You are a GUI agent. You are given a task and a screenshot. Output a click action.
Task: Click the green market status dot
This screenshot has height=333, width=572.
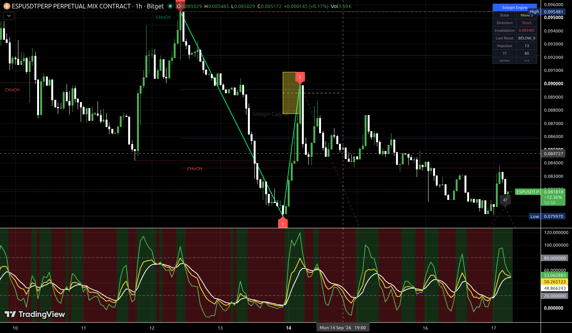coord(170,6)
